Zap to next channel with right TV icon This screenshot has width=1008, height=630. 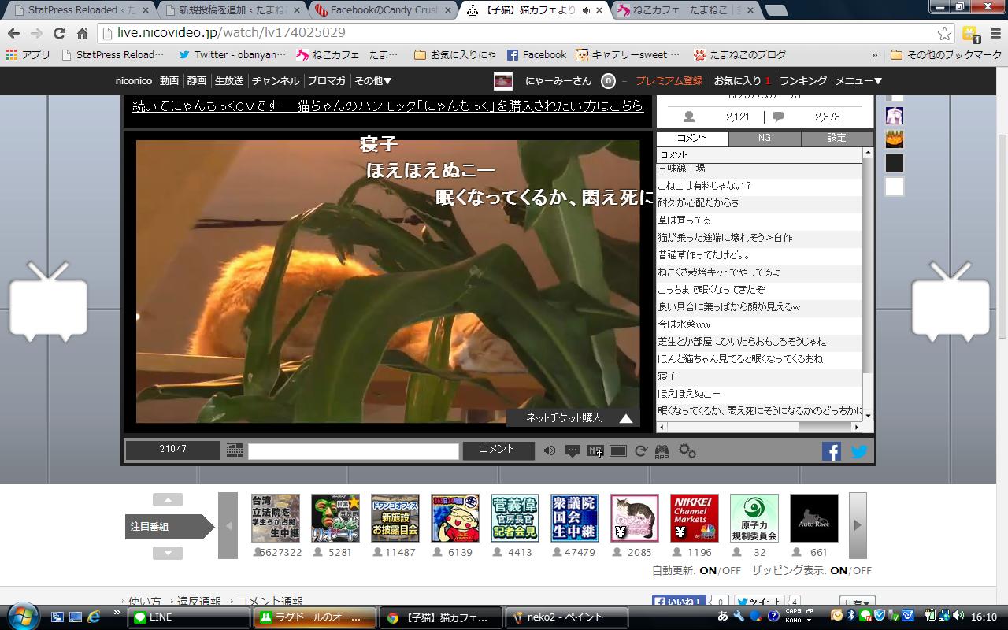[951, 302]
